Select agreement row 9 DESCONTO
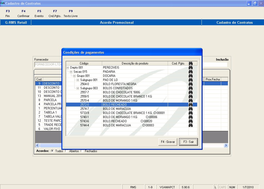 click(48, 83)
